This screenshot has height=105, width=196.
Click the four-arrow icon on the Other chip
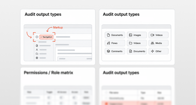152,51
